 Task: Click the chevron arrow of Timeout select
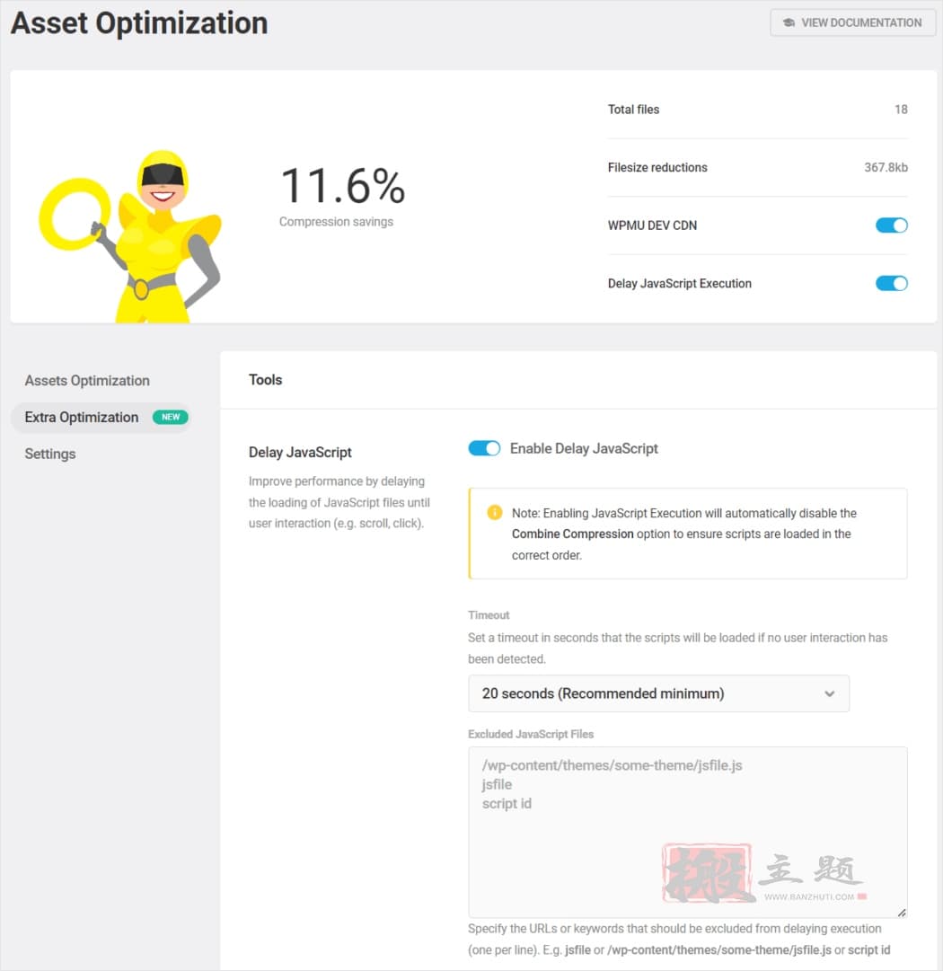click(830, 694)
